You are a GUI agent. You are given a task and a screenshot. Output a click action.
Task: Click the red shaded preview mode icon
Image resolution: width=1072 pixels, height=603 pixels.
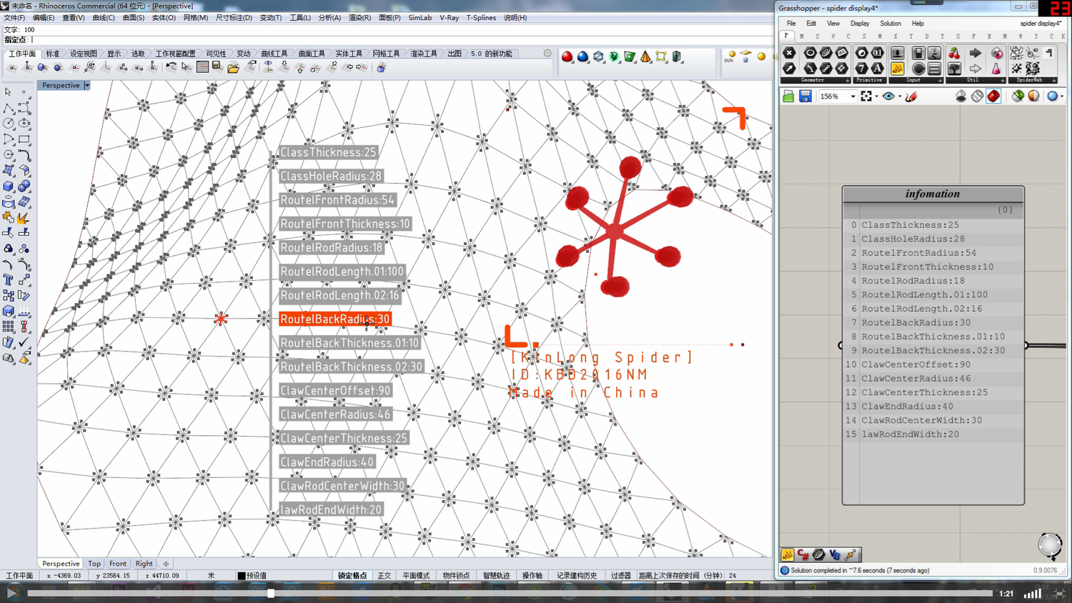click(x=993, y=96)
